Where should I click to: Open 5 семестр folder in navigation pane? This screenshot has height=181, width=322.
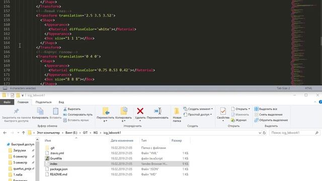pyautogui.click(x=20, y=162)
